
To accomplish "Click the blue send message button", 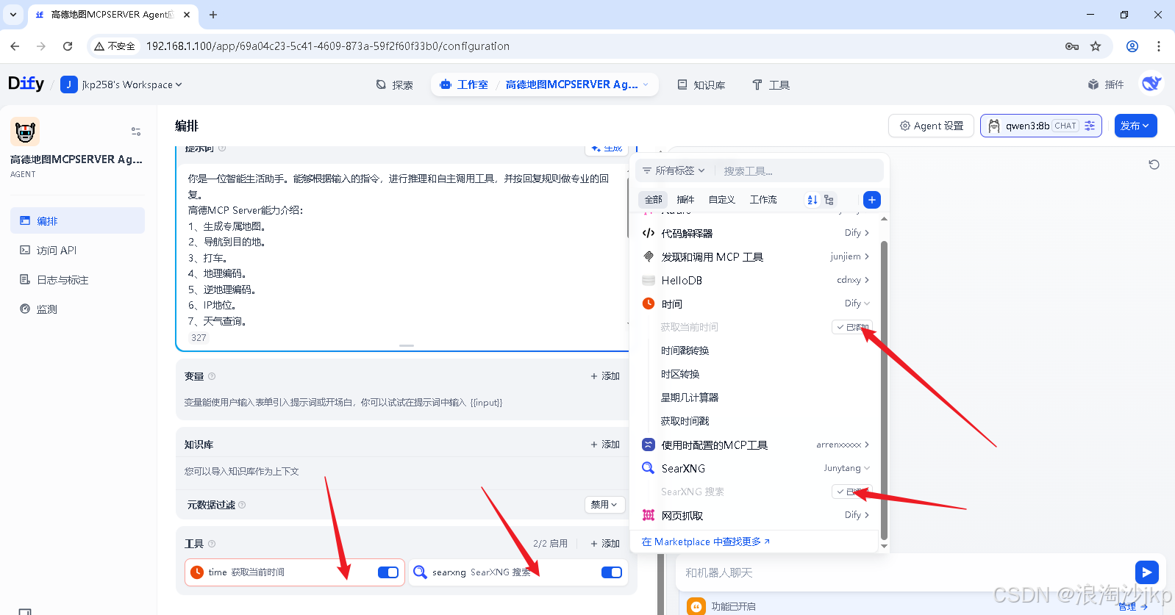I will (1146, 572).
